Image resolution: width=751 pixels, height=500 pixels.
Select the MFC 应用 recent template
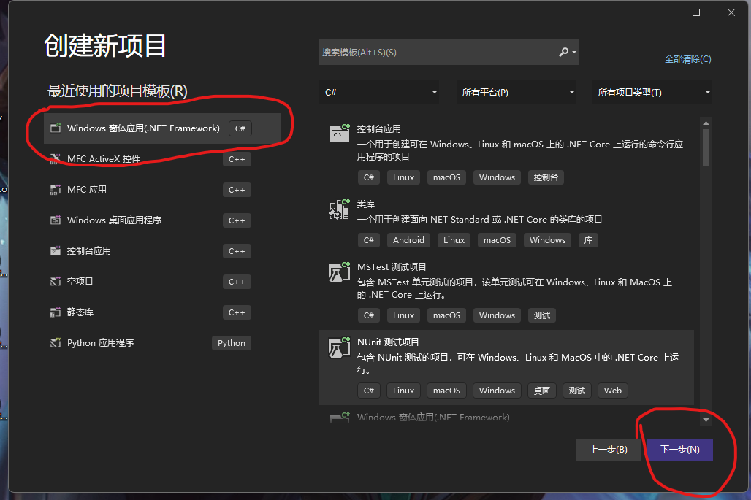162,190
